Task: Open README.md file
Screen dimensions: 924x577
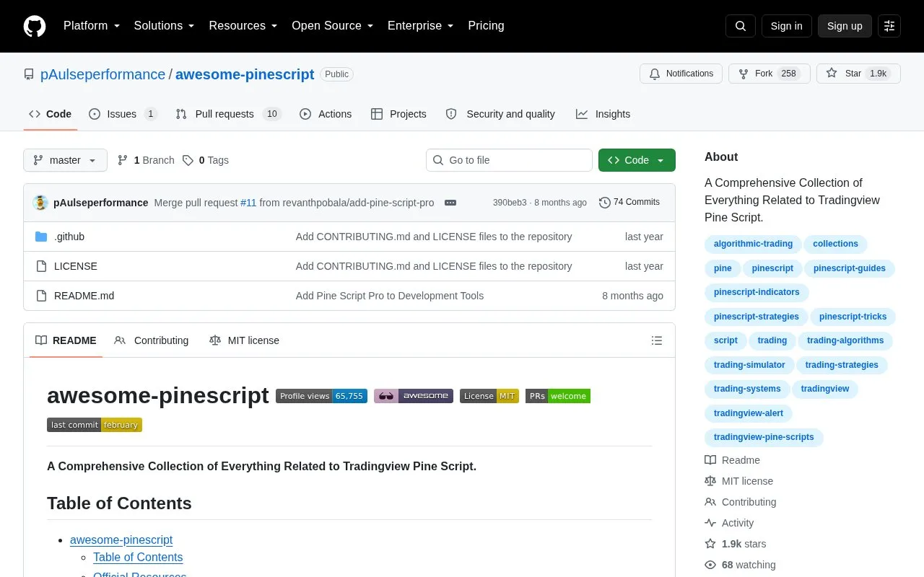Action: (x=84, y=296)
